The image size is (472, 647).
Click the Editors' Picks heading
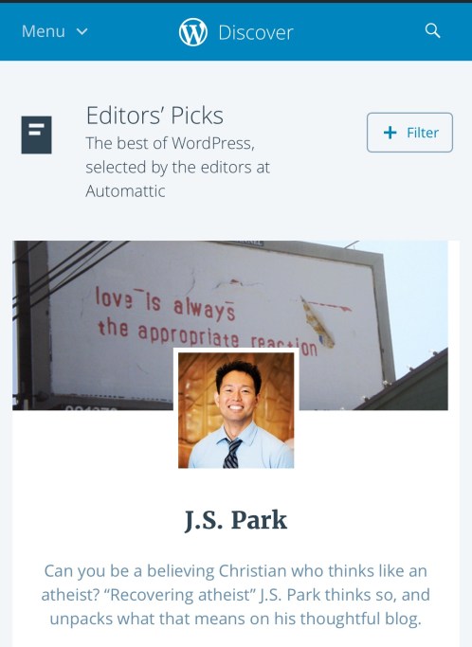[x=154, y=116]
